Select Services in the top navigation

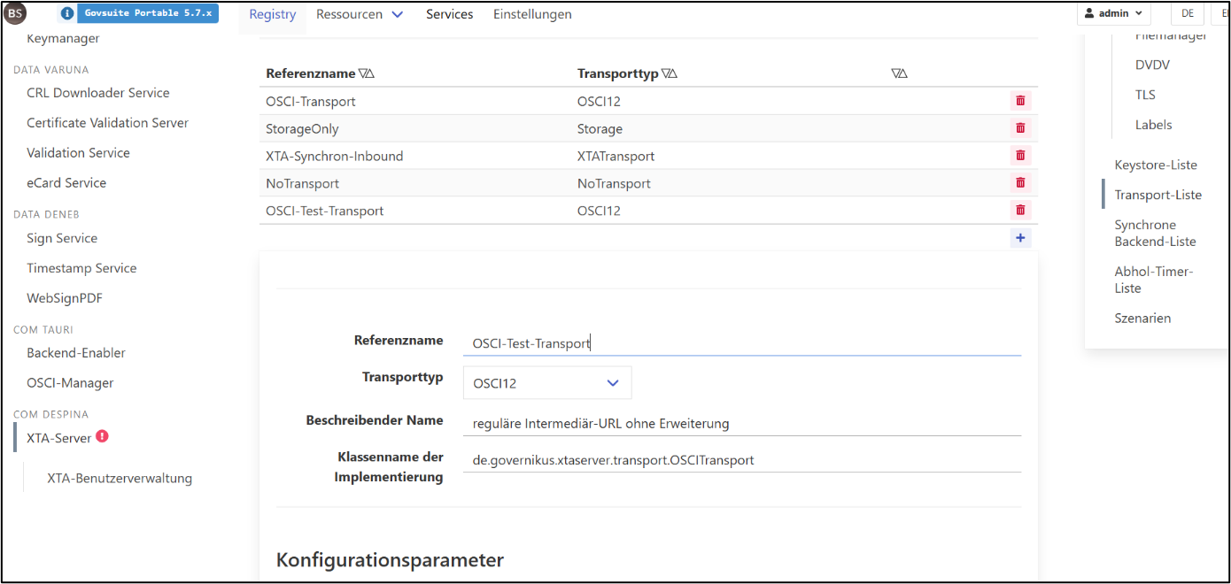[449, 14]
